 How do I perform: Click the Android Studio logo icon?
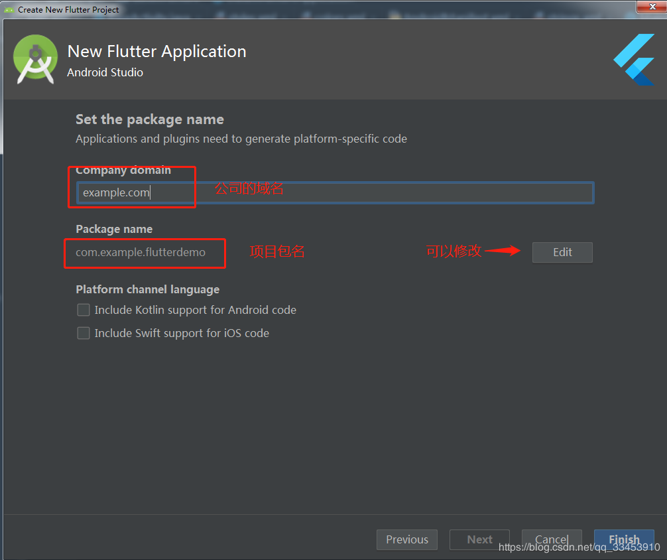[35, 59]
